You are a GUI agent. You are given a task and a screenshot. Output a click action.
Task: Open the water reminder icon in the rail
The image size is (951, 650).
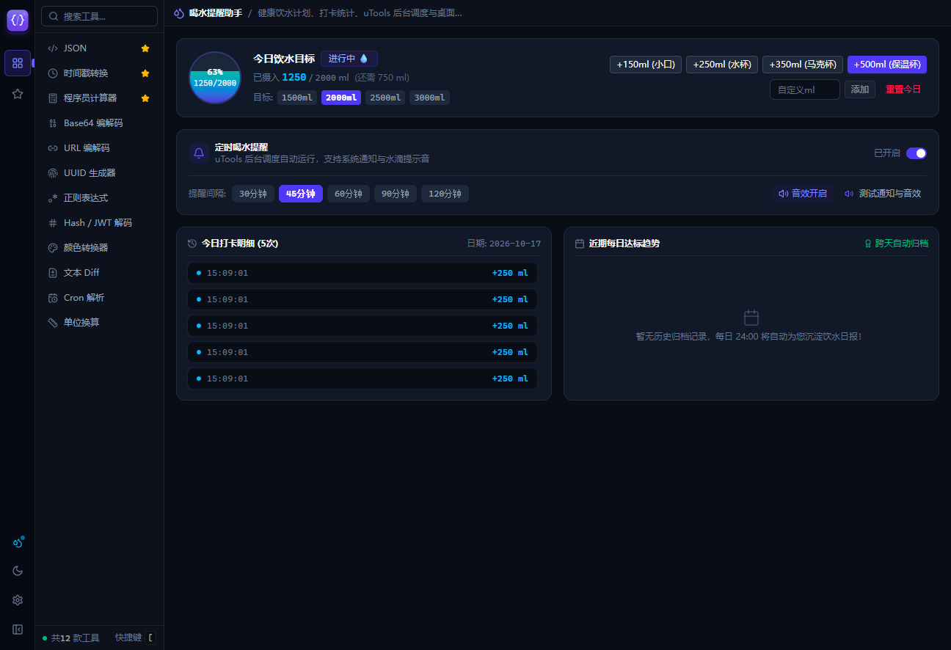pos(18,543)
